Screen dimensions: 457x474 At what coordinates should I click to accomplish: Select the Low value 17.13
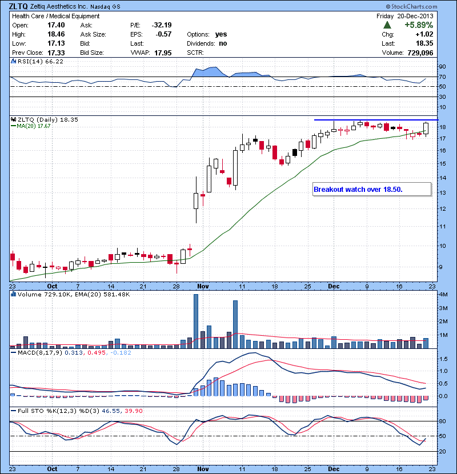56,43
